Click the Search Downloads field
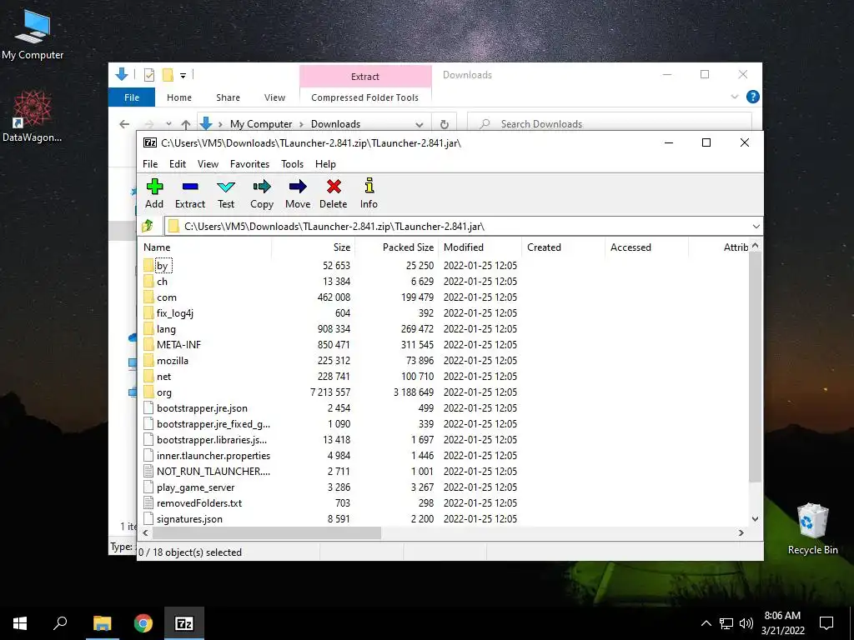This screenshot has height=640, width=854. point(610,124)
